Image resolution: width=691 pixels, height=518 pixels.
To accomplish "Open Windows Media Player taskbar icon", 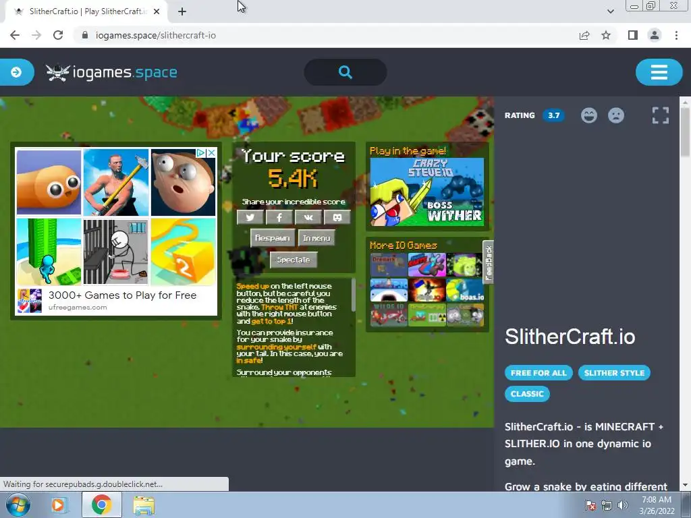I will [x=58, y=505].
